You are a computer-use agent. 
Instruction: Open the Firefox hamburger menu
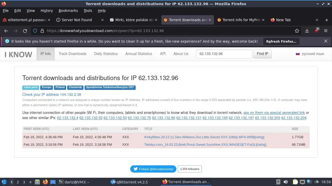point(326,31)
